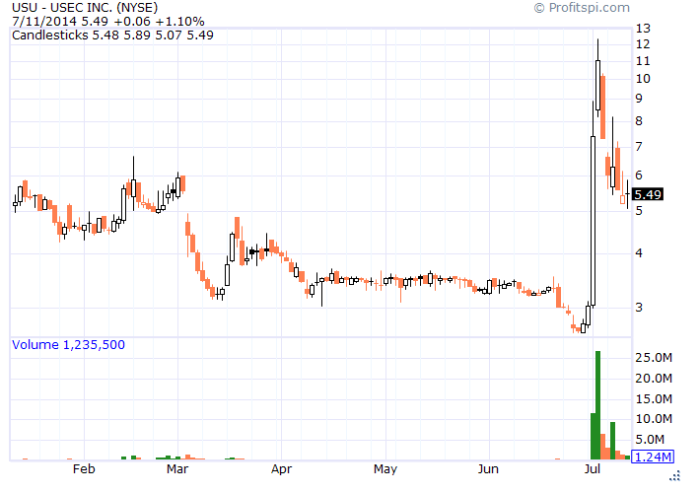This screenshot has height=493, width=699.
Task: Click the current price tag 5.49
Action: 648,194
